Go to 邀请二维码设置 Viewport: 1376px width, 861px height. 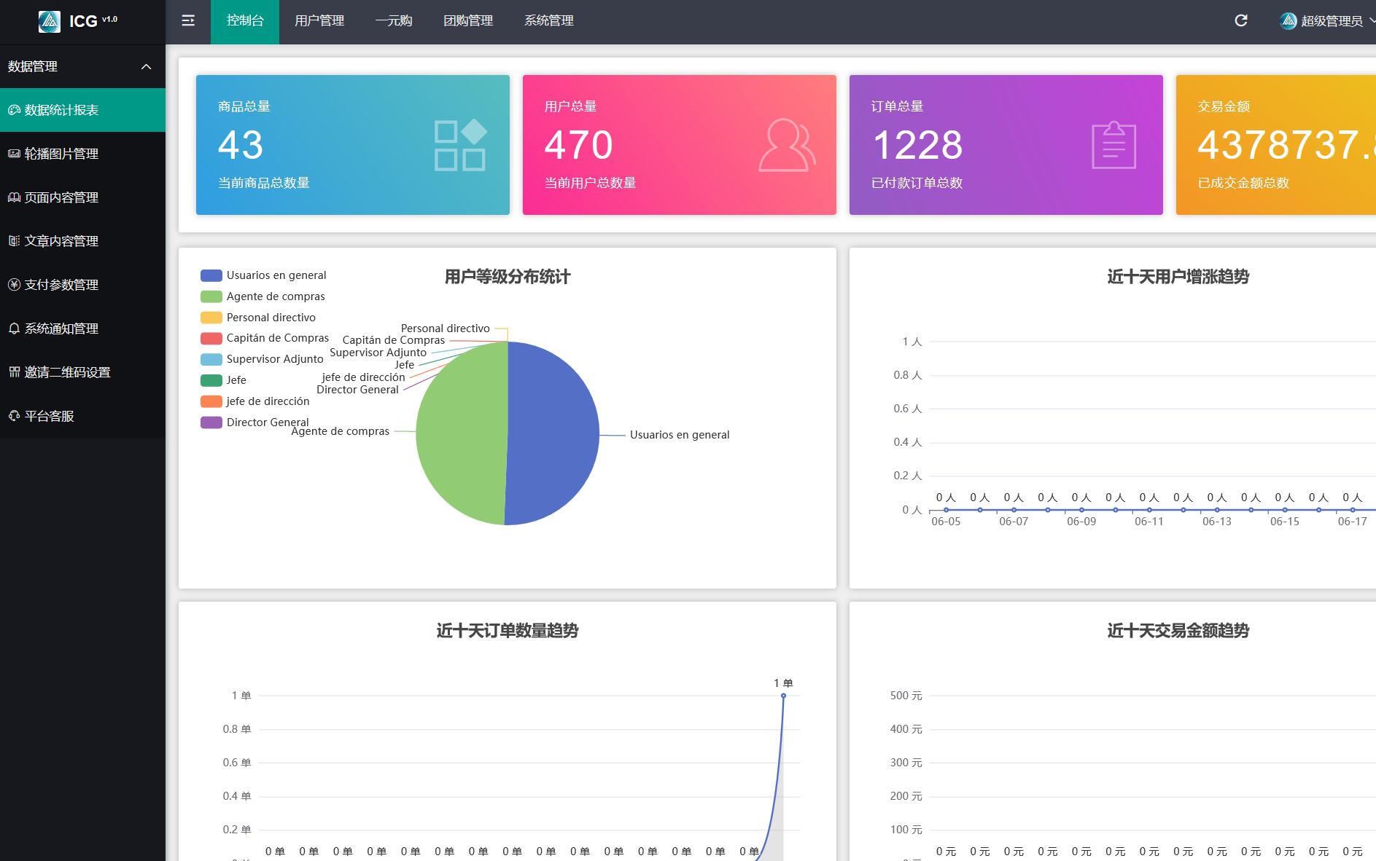(82, 372)
